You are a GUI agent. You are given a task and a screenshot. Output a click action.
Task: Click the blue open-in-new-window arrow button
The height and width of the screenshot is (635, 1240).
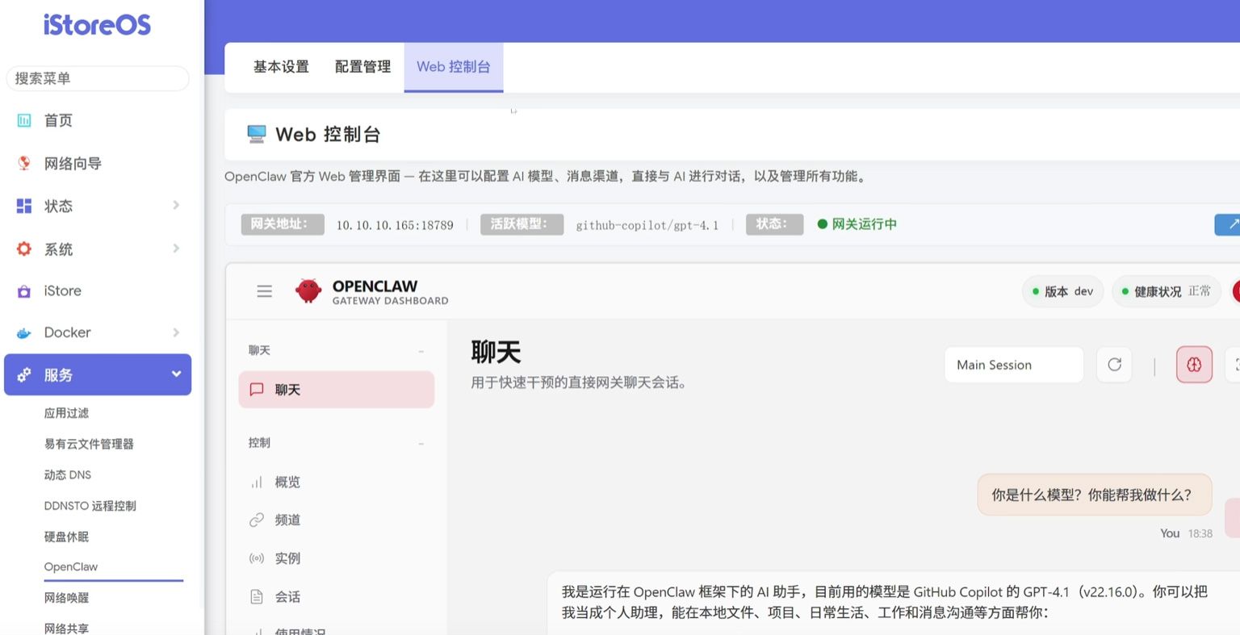[1230, 224]
